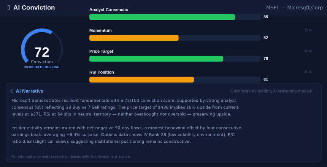Click the green Price Target bar
The height and width of the screenshot is (167, 327).
click(x=156, y=59)
